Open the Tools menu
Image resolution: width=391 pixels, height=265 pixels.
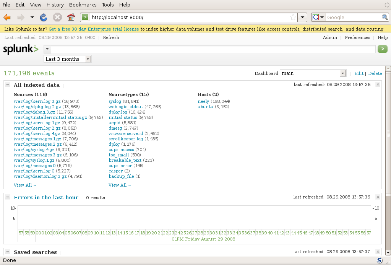pyautogui.click(x=108, y=5)
